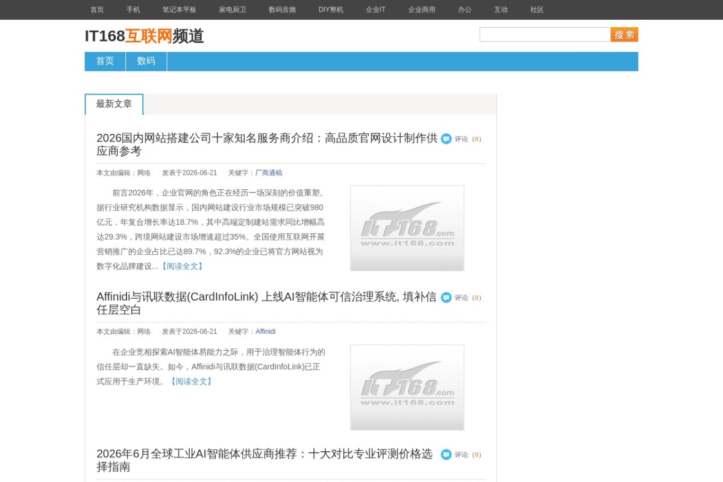This screenshot has height=482, width=723.
Task: Open 互动 in top navigation
Action: click(501, 10)
